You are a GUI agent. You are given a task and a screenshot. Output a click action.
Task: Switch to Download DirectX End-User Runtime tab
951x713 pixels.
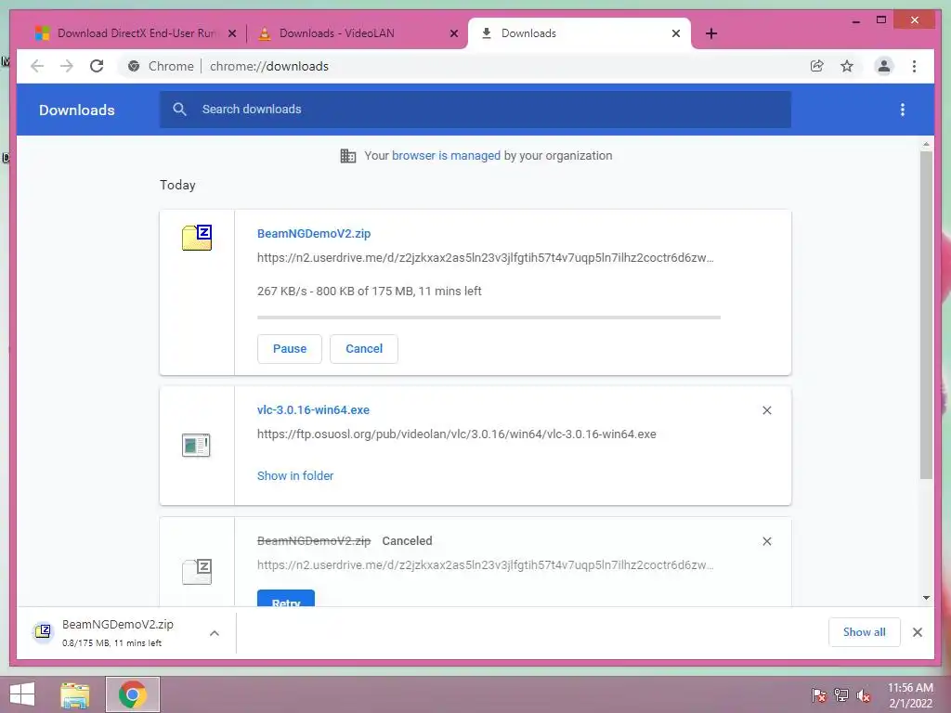coord(135,33)
